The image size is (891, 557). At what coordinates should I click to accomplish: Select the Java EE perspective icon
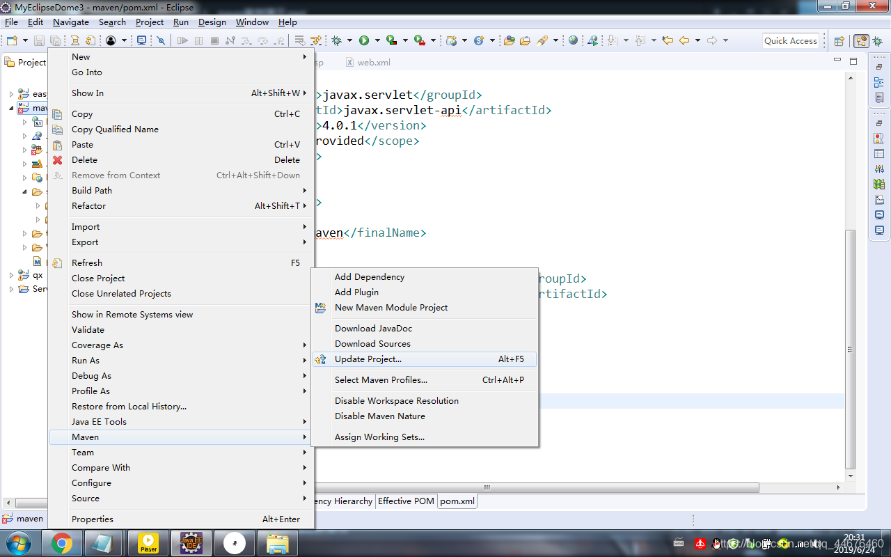(x=861, y=41)
